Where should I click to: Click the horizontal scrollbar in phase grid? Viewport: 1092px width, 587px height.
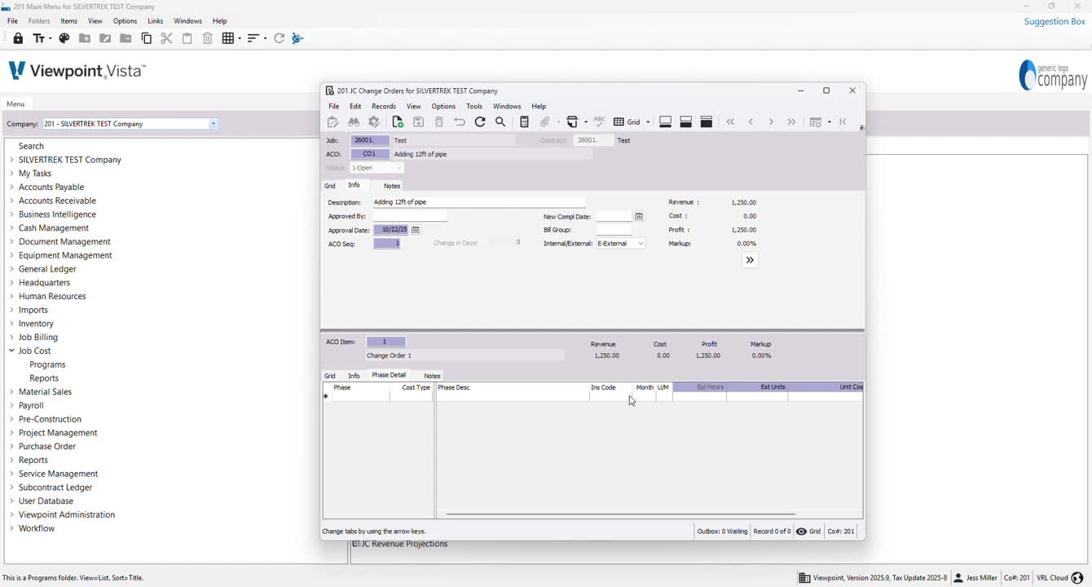tap(620, 514)
